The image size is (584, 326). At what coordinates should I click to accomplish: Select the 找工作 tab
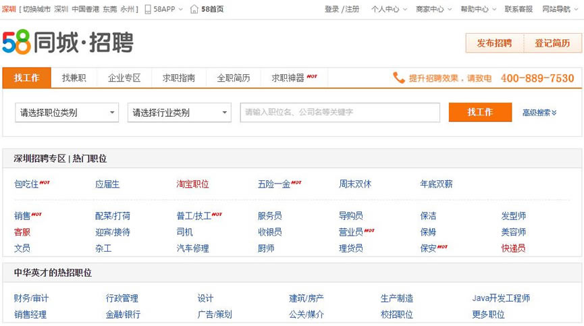point(26,78)
